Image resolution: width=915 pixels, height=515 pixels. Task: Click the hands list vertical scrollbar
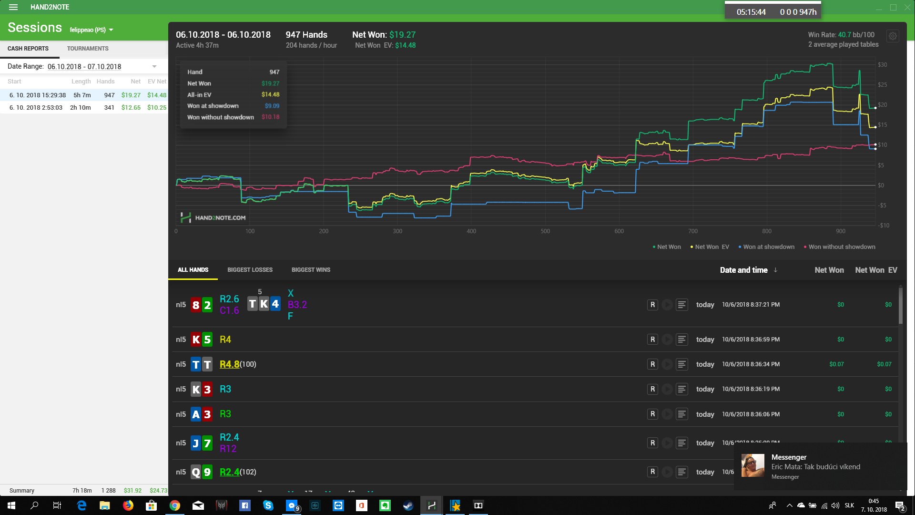tap(901, 305)
